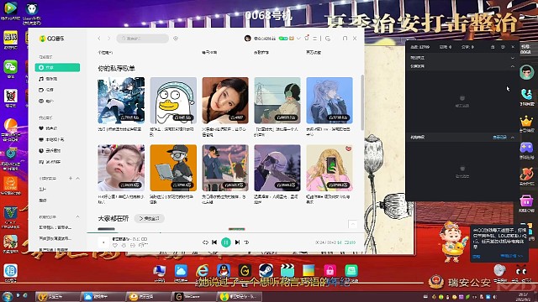Go back with QQ Music's left arrow
Image resolution: width=538 pixels, height=302 pixels.
(x=99, y=39)
